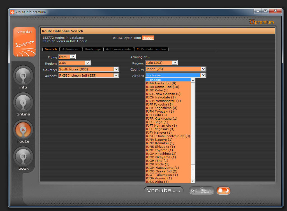Open the info sidebar section
Viewport: 287px width, 211px height.
click(23, 76)
